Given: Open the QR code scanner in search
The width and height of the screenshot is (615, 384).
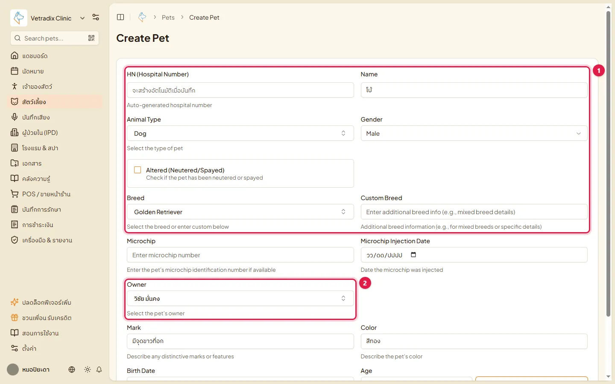Looking at the screenshot, I should (x=91, y=38).
